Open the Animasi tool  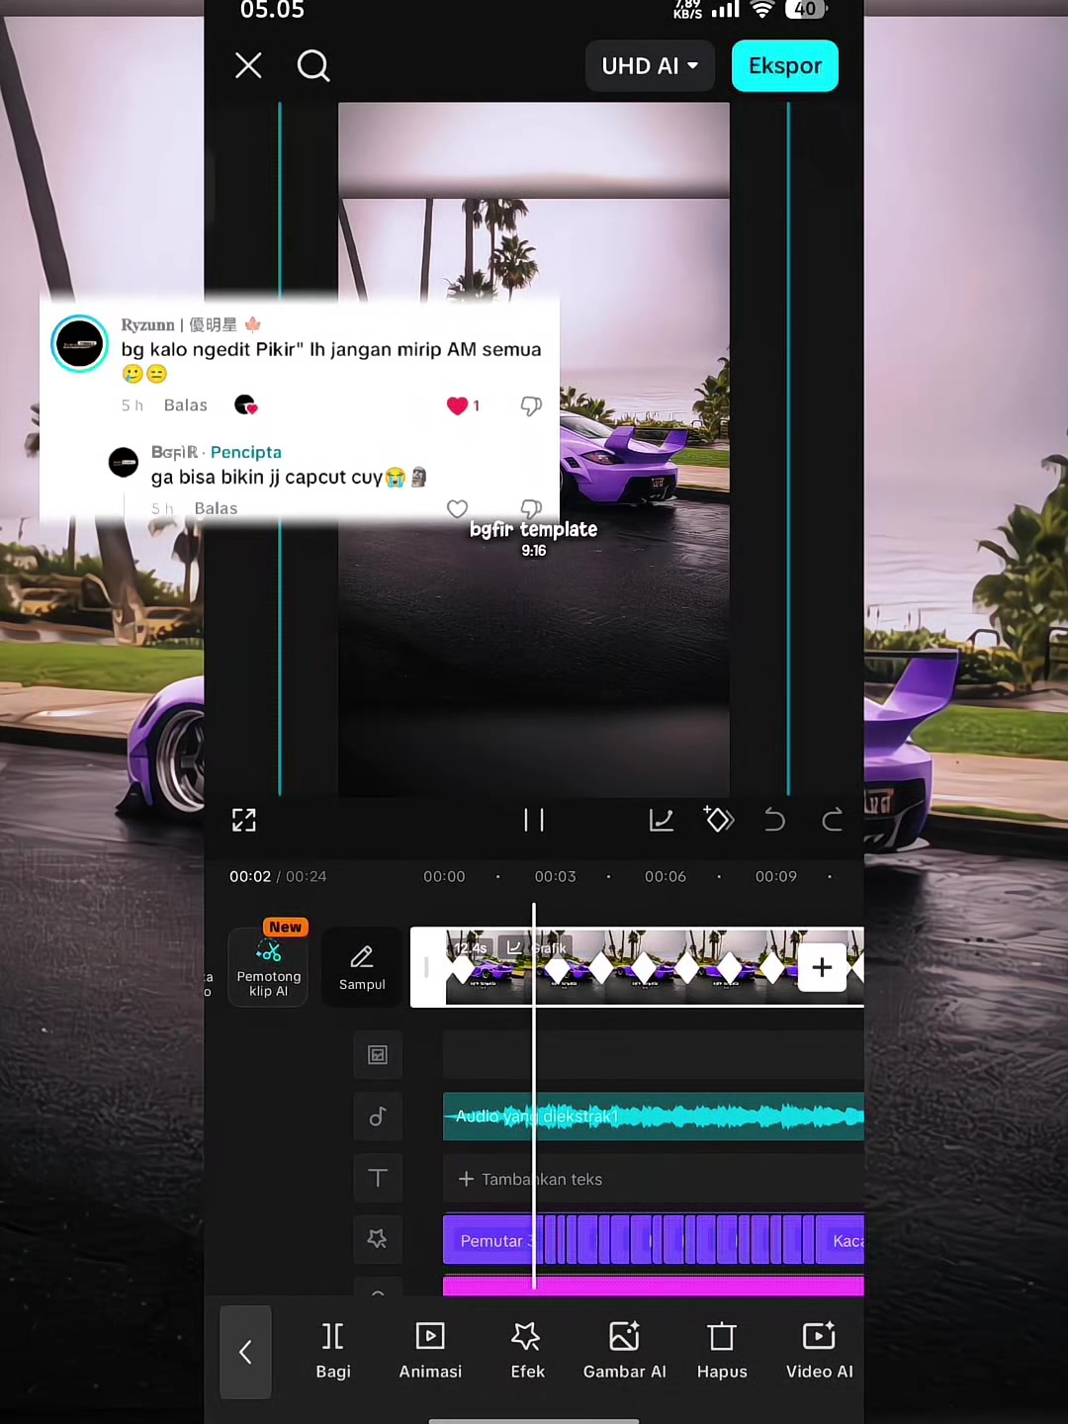[430, 1351]
